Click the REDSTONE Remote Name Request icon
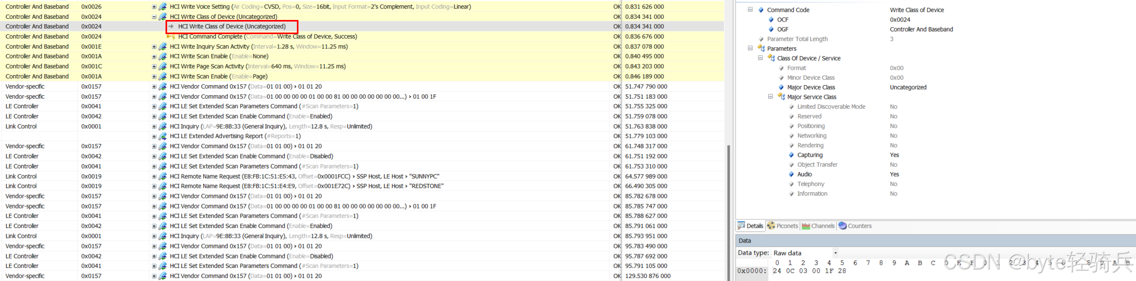 coord(162,186)
